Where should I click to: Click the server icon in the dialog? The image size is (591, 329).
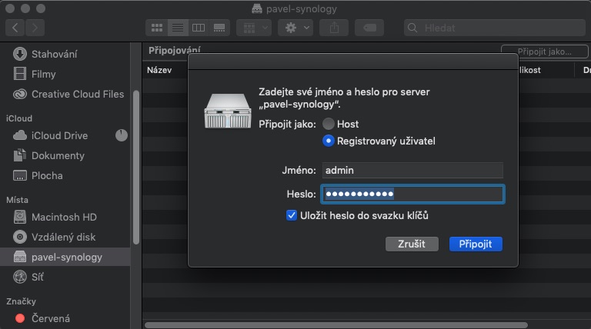pos(228,111)
